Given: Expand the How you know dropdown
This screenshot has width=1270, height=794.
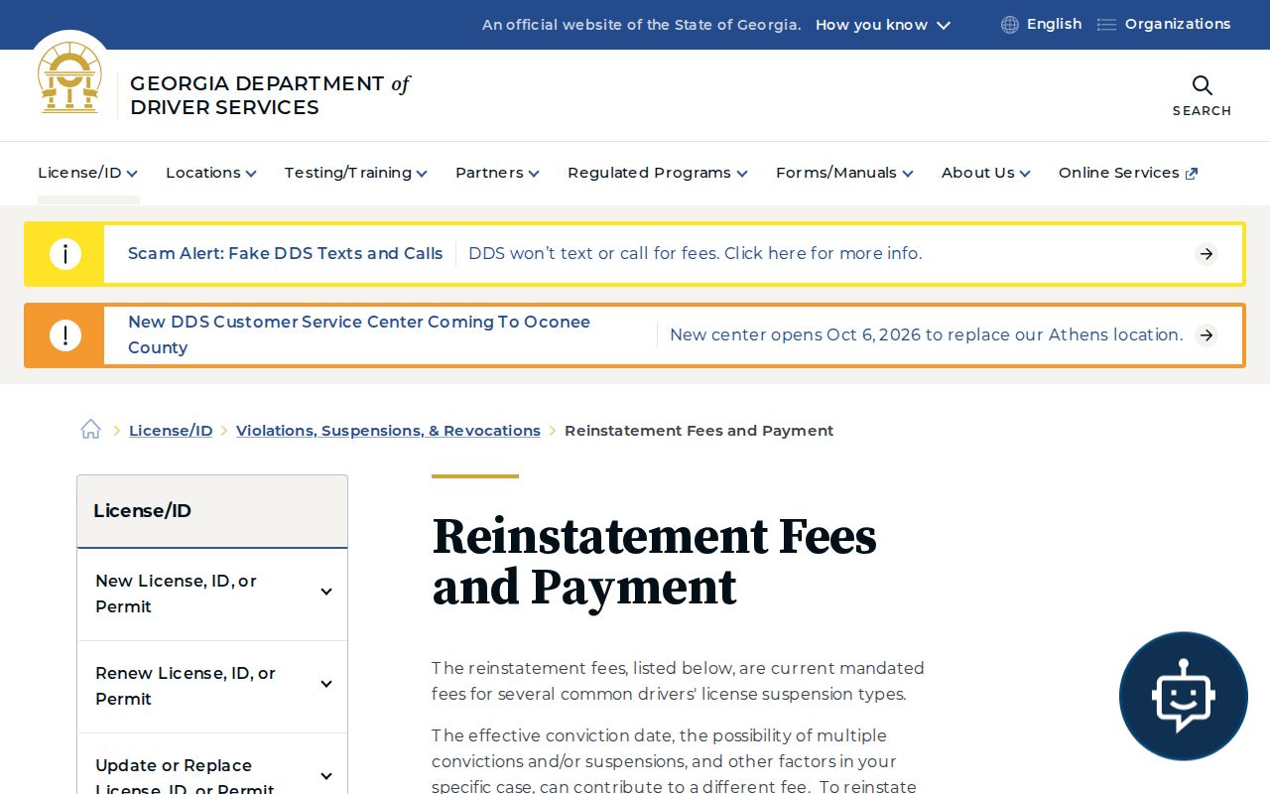Looking at the screenshot, I should click(883, 25).
